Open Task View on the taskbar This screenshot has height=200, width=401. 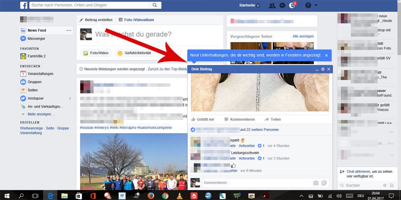(x=35, y=196)
